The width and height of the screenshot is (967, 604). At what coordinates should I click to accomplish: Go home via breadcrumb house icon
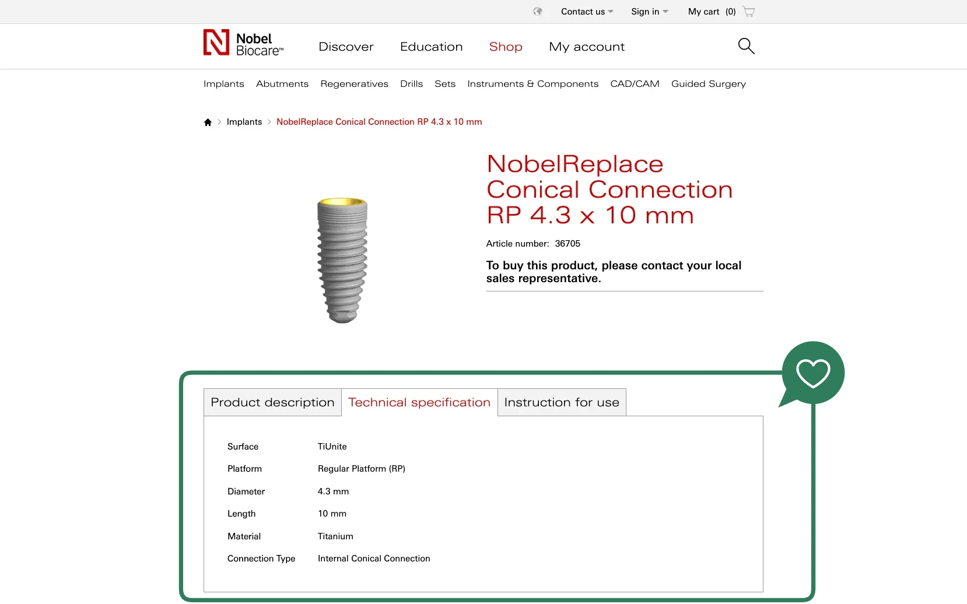208,122
